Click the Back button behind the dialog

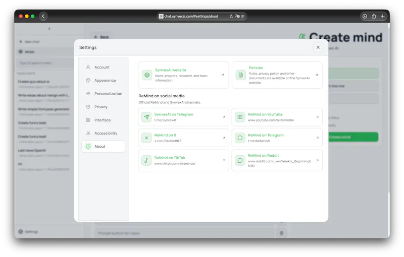pyautogui.click(x=102, y=37)
